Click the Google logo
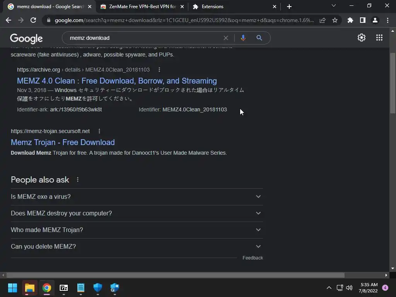Image resolution: width=396 pixels, height=297 pixels. coord(26,38)
